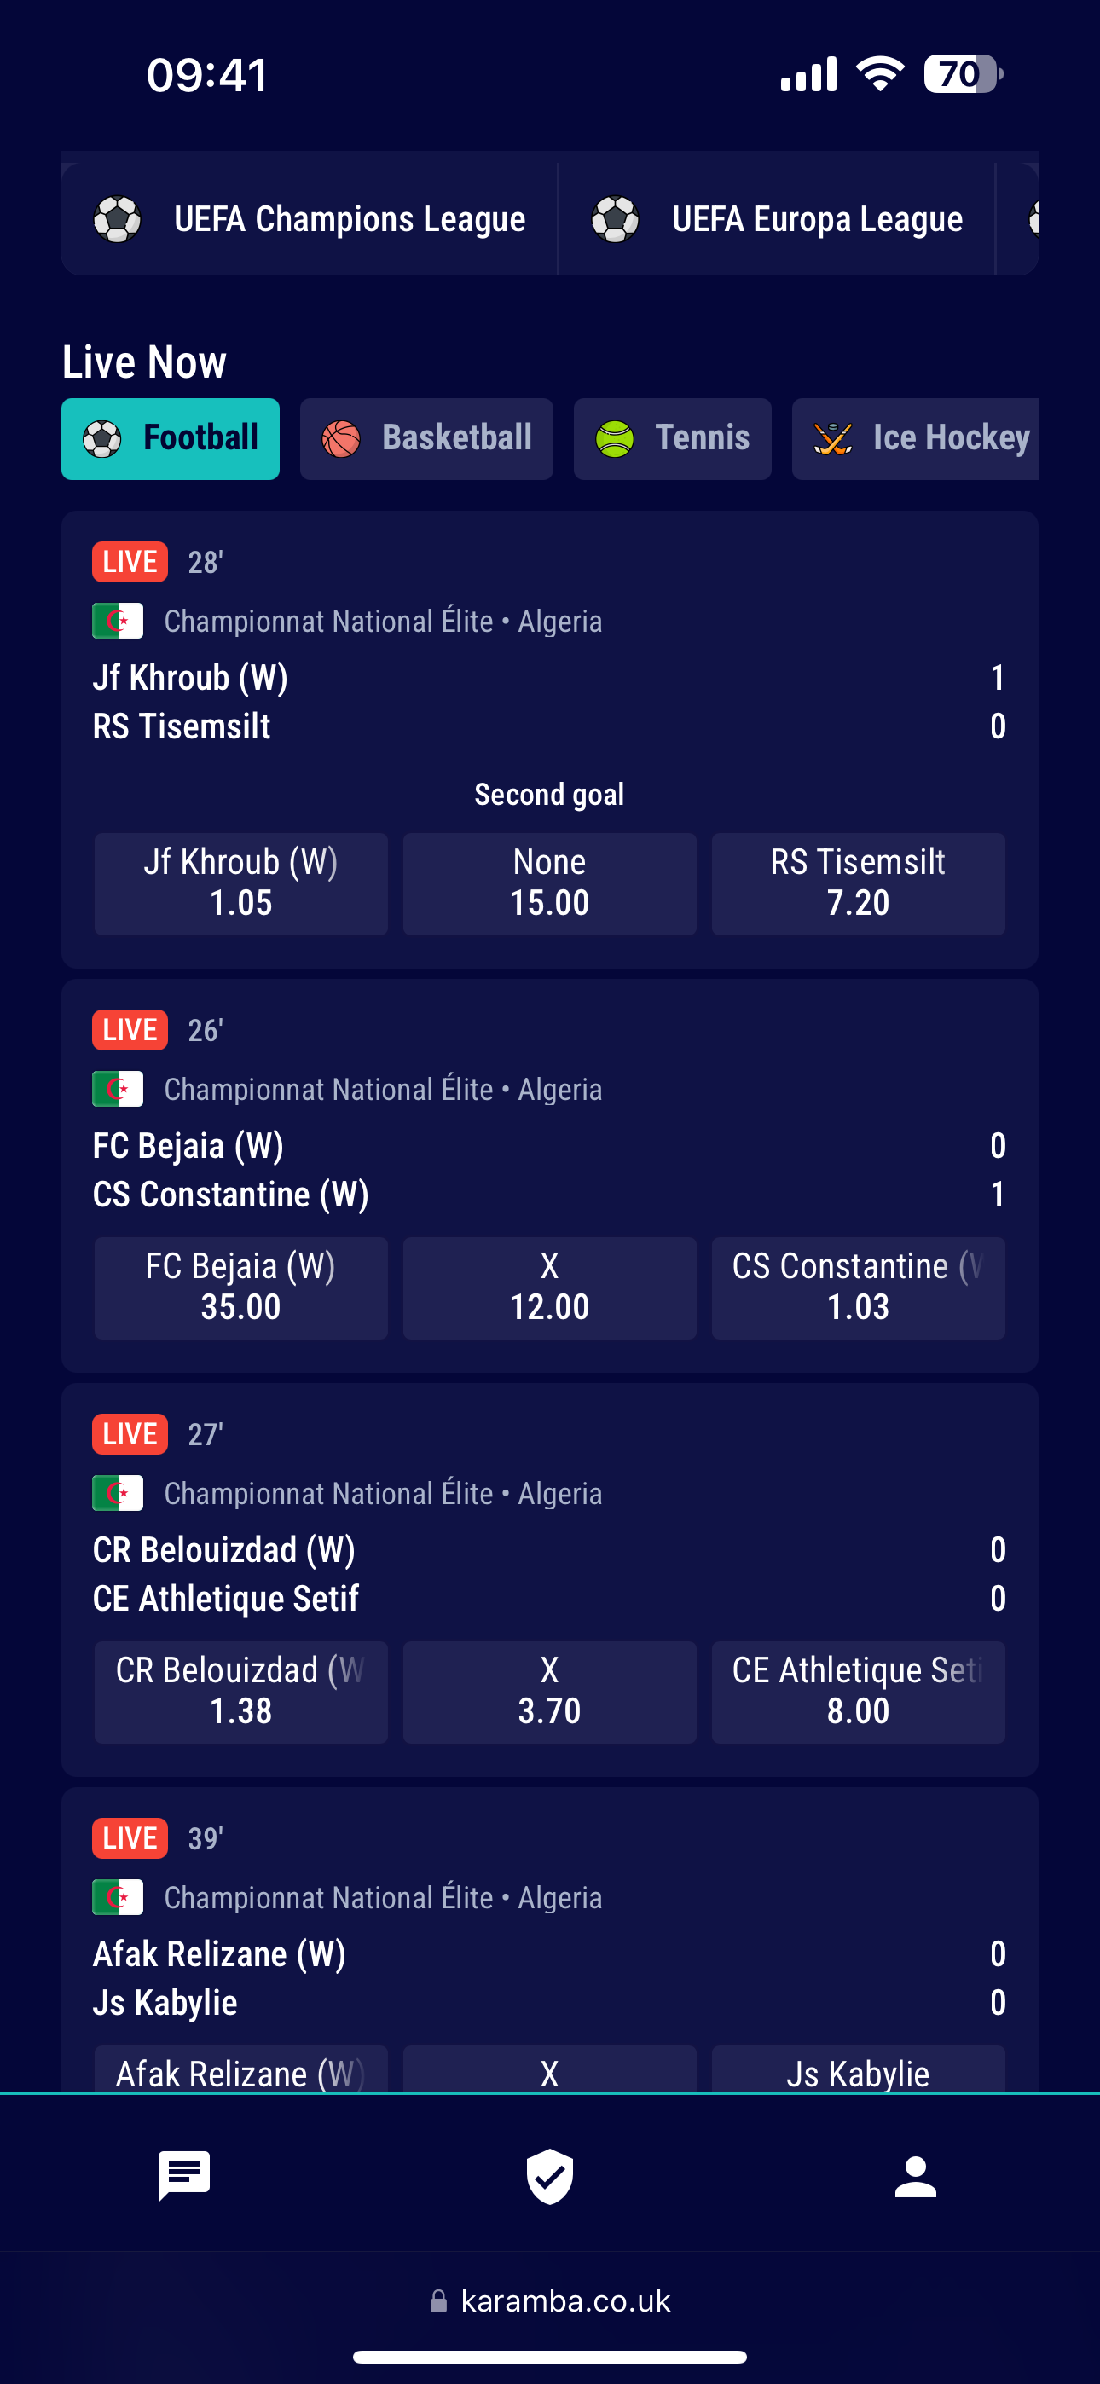Toggle the Football filter off

[171, 437]
